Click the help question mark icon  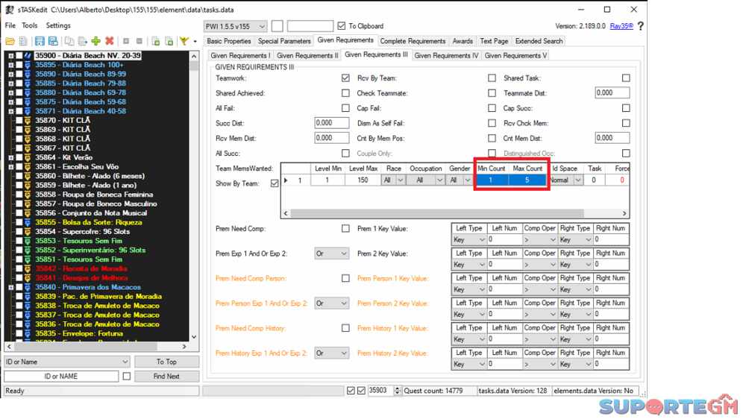640,26
